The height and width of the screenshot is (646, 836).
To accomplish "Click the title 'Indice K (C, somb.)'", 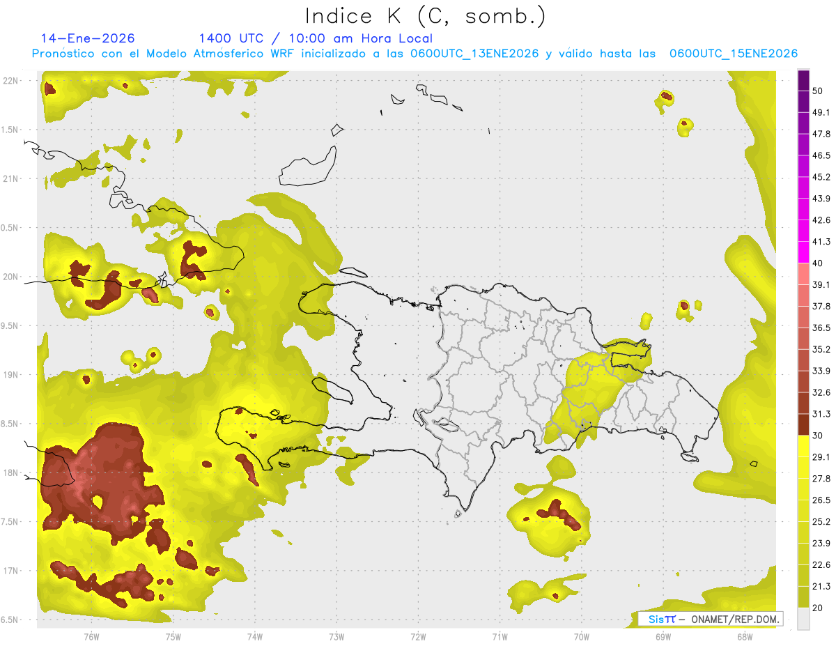I will pyautogui.click(x=425, y=16).
